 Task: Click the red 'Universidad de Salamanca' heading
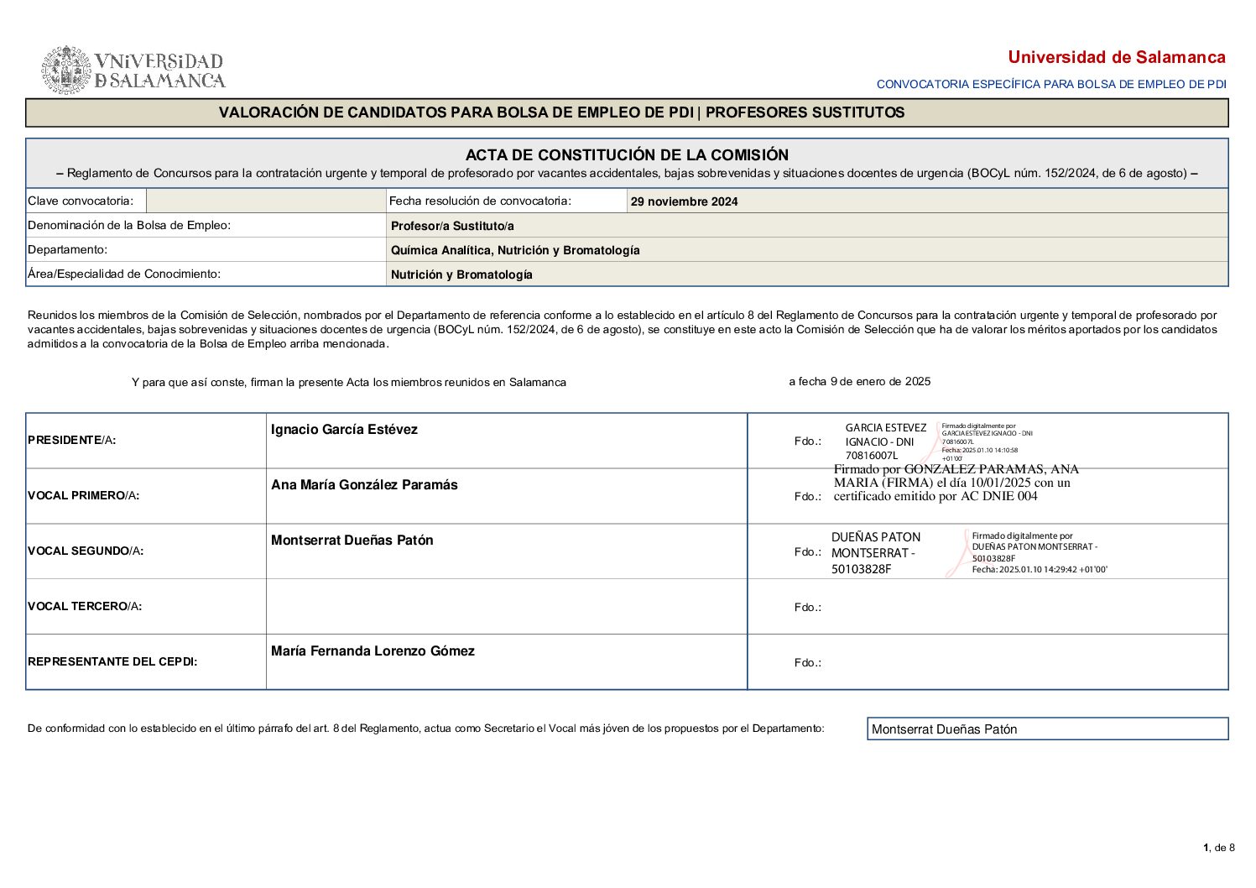[1117, 57]
